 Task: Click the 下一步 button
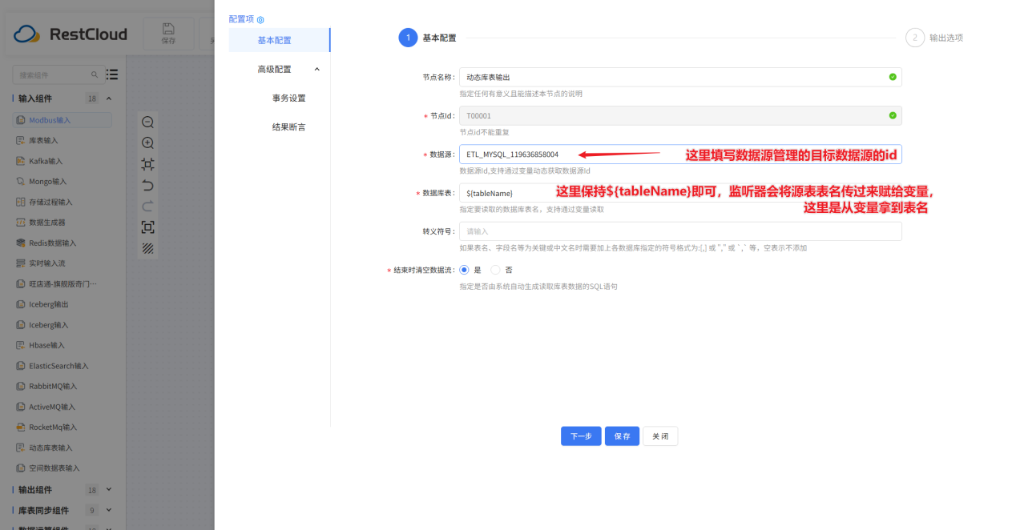click(x=581, y=436)
